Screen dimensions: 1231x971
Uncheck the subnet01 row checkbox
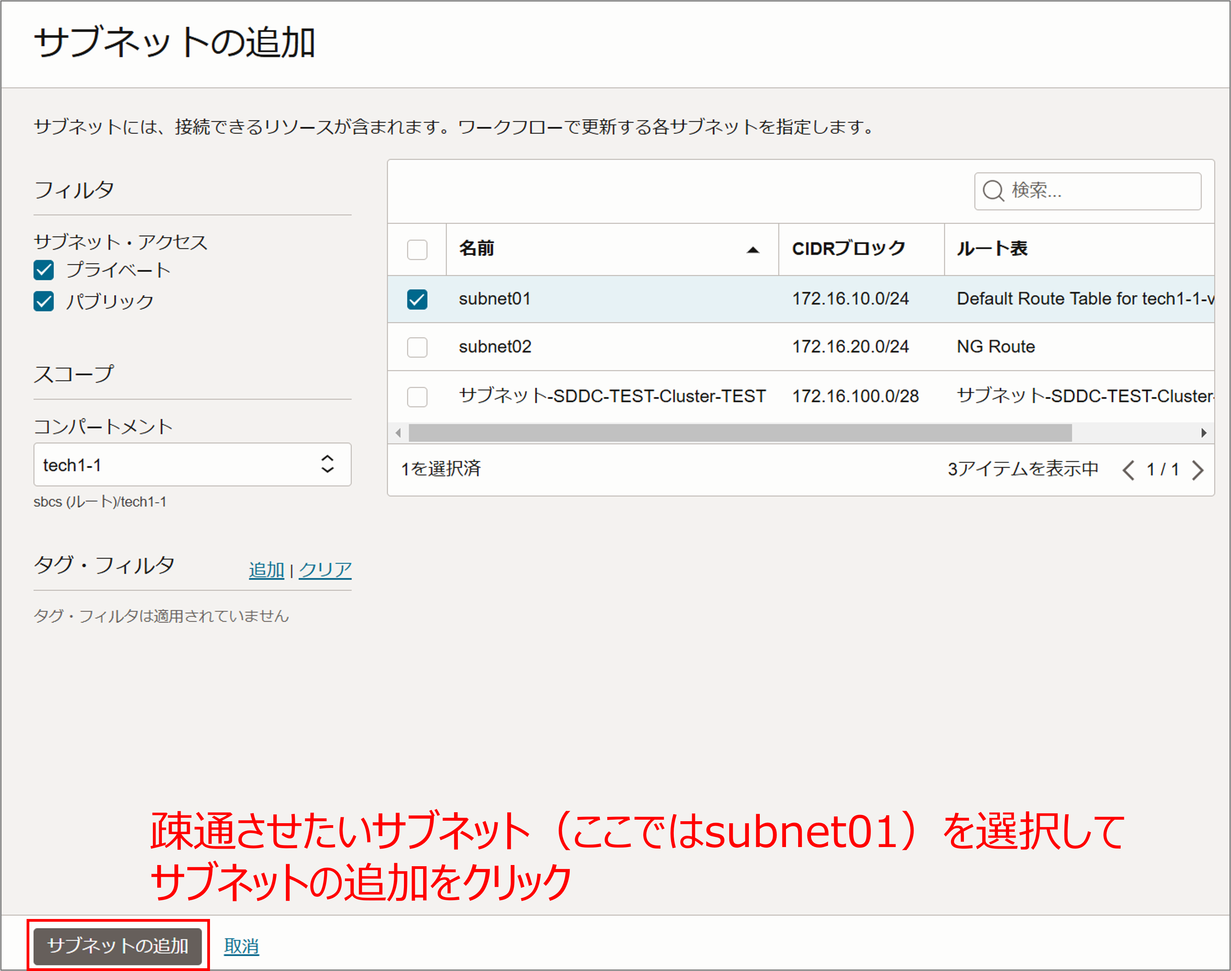tap(417, 300)
